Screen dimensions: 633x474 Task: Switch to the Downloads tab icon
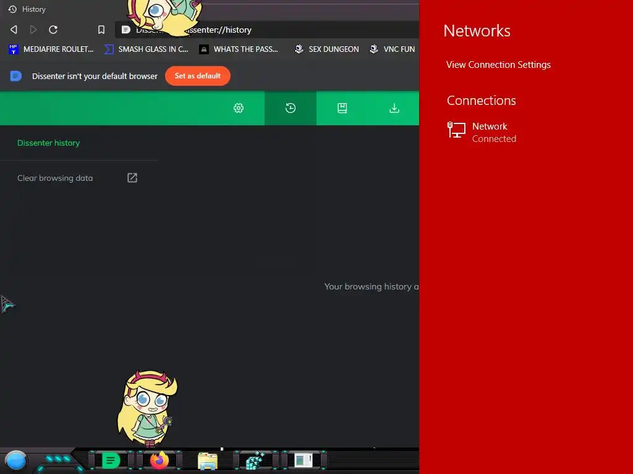[x=394, y=108]
